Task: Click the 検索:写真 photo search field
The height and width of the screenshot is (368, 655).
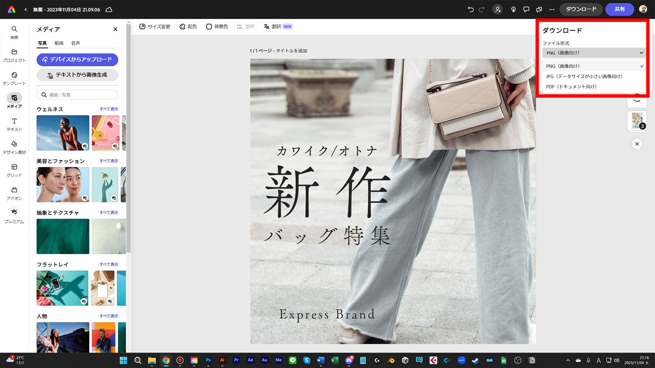Action: tap(77, 95)
